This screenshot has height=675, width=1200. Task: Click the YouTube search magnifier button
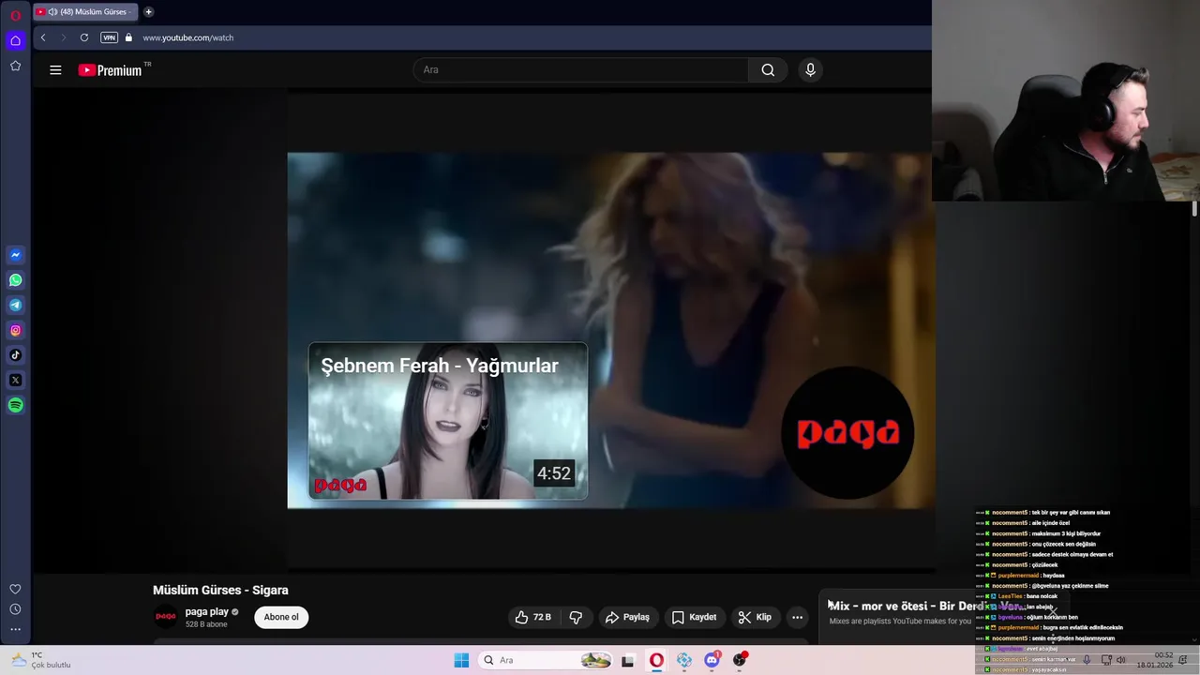[x=768, y=69]
